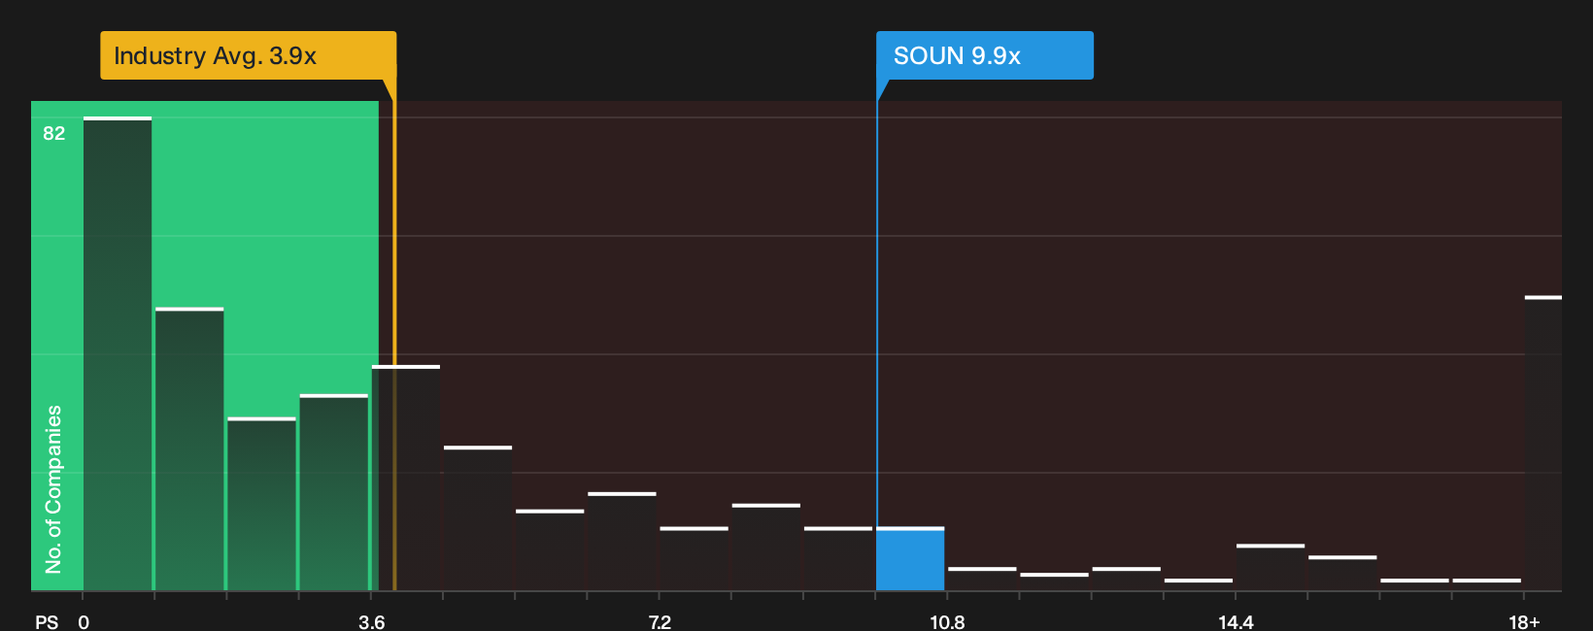The width and height of the screenshot is (1593, 631).
Task: Select the 18+ bar at far right
Action: (1543, 444)
